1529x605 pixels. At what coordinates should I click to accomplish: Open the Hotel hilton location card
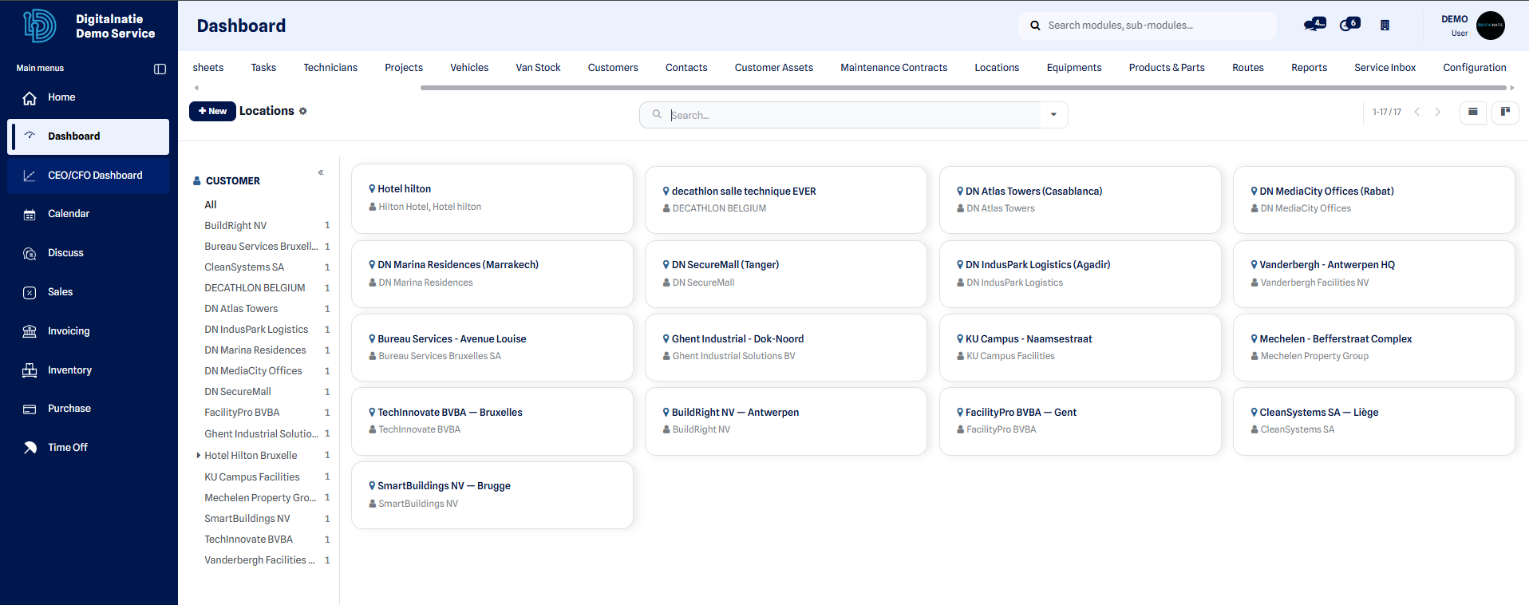pos(492,199)
